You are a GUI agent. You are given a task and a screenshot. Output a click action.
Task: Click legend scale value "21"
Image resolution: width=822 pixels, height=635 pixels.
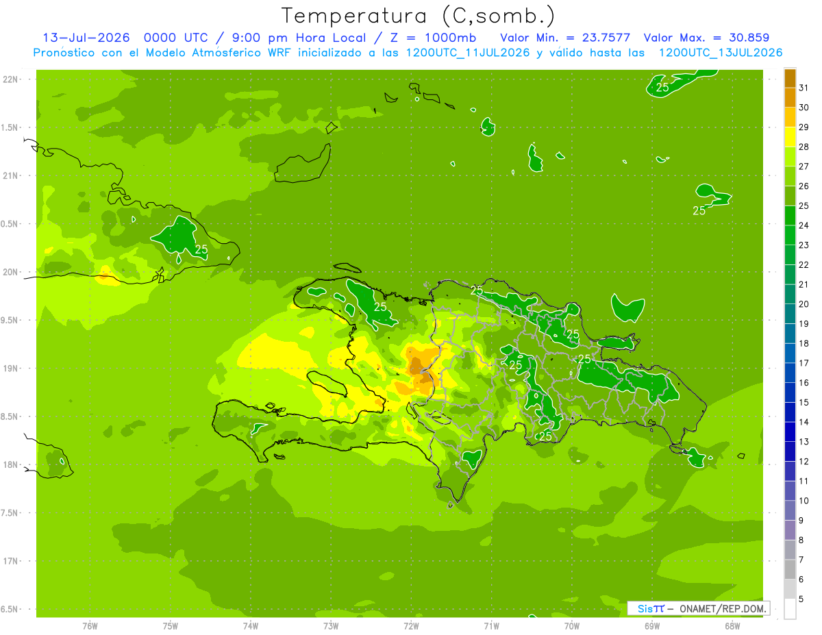804,285
